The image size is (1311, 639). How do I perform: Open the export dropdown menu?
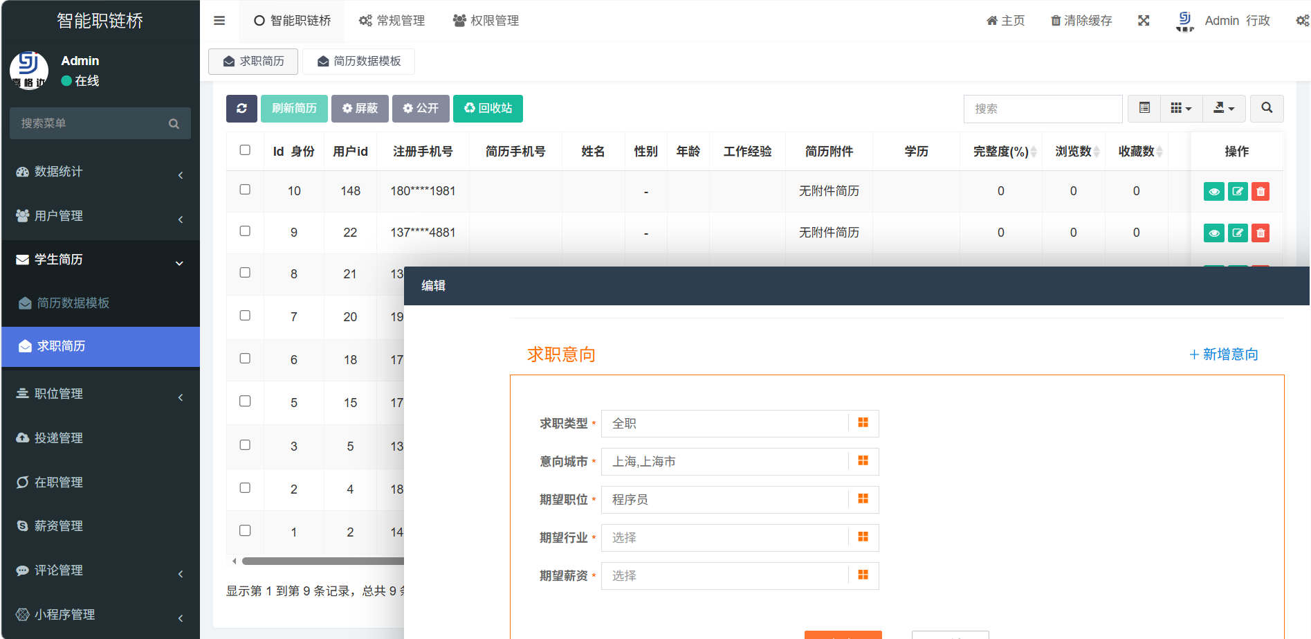point(1224,109)
